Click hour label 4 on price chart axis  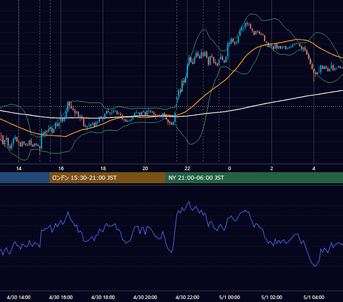pyautogui.click(x=314, y=169)
